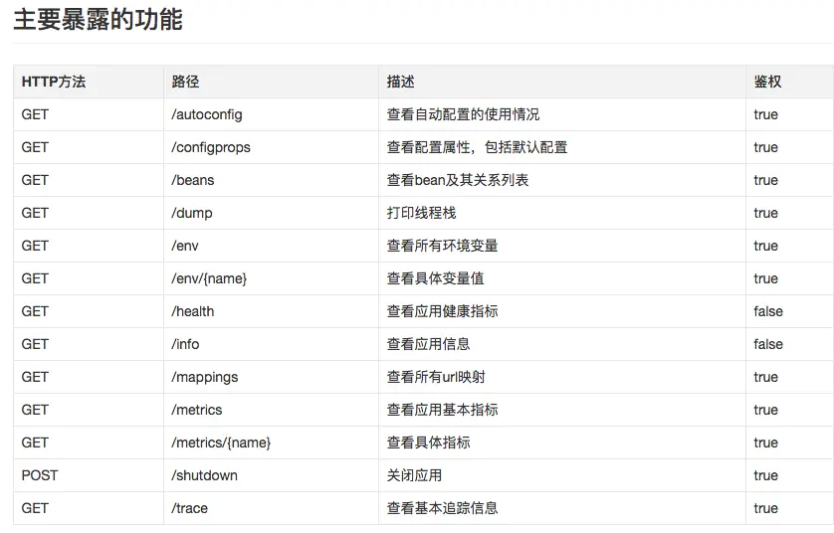Select the /configprops path cell

211,147
